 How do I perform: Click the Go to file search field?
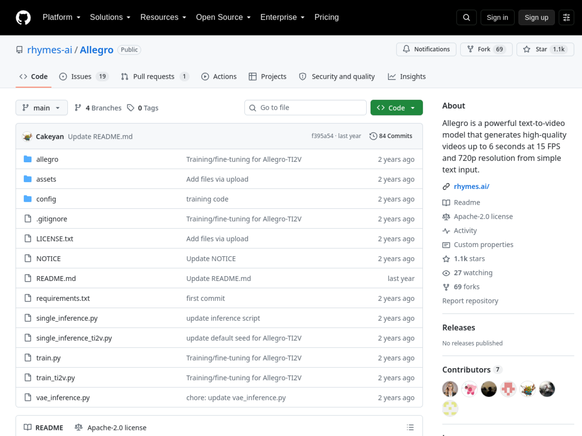[x=306, y=108]
